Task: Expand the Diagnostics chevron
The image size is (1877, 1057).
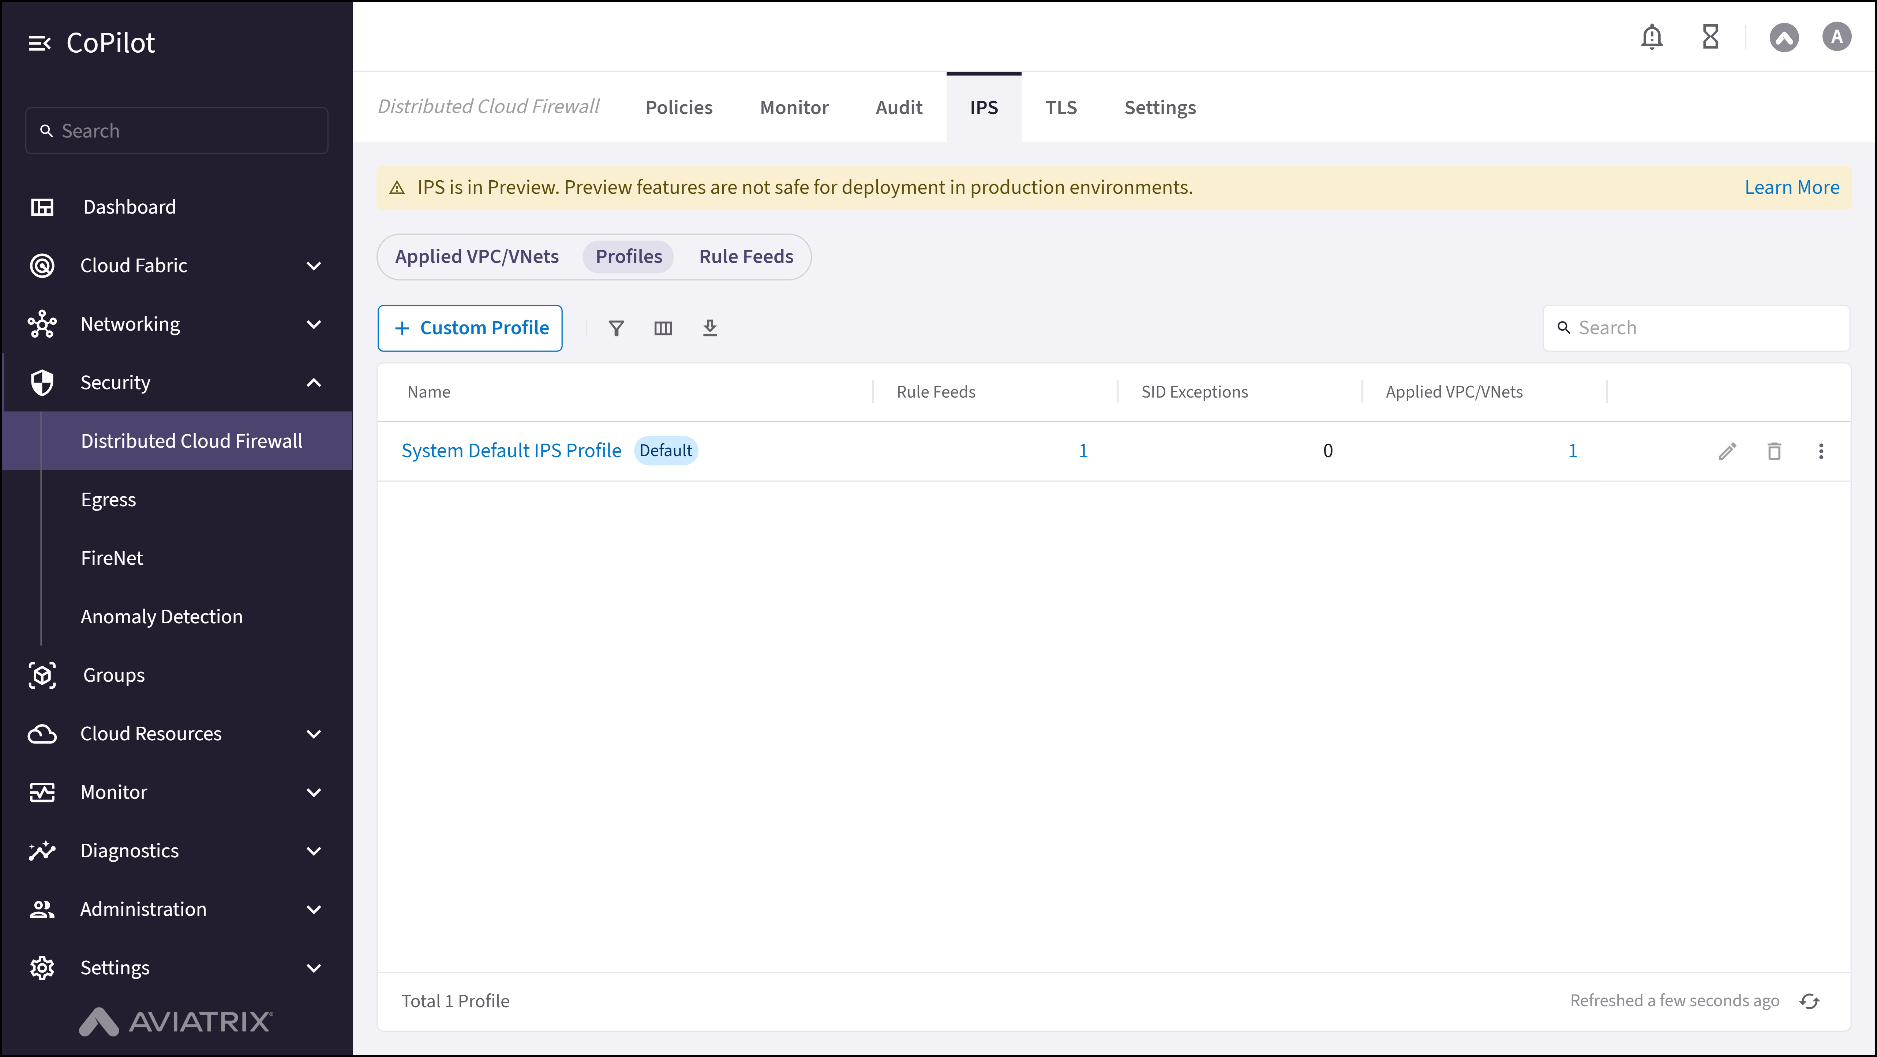Action: pos(314,851)
